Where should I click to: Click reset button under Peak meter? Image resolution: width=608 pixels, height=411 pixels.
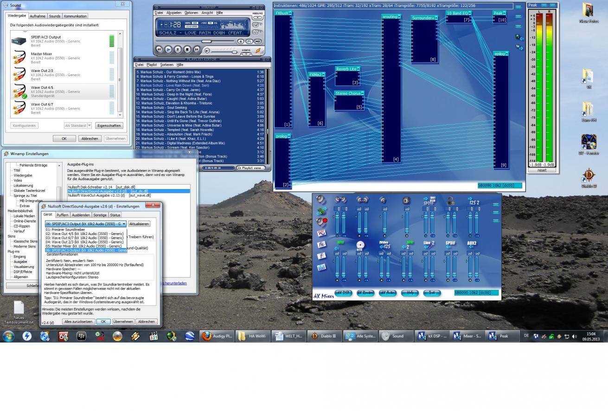point(542,170)
